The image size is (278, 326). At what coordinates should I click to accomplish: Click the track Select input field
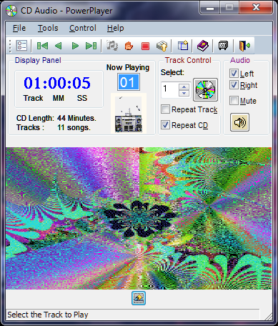pyautogui.click(x=170, y=89)
